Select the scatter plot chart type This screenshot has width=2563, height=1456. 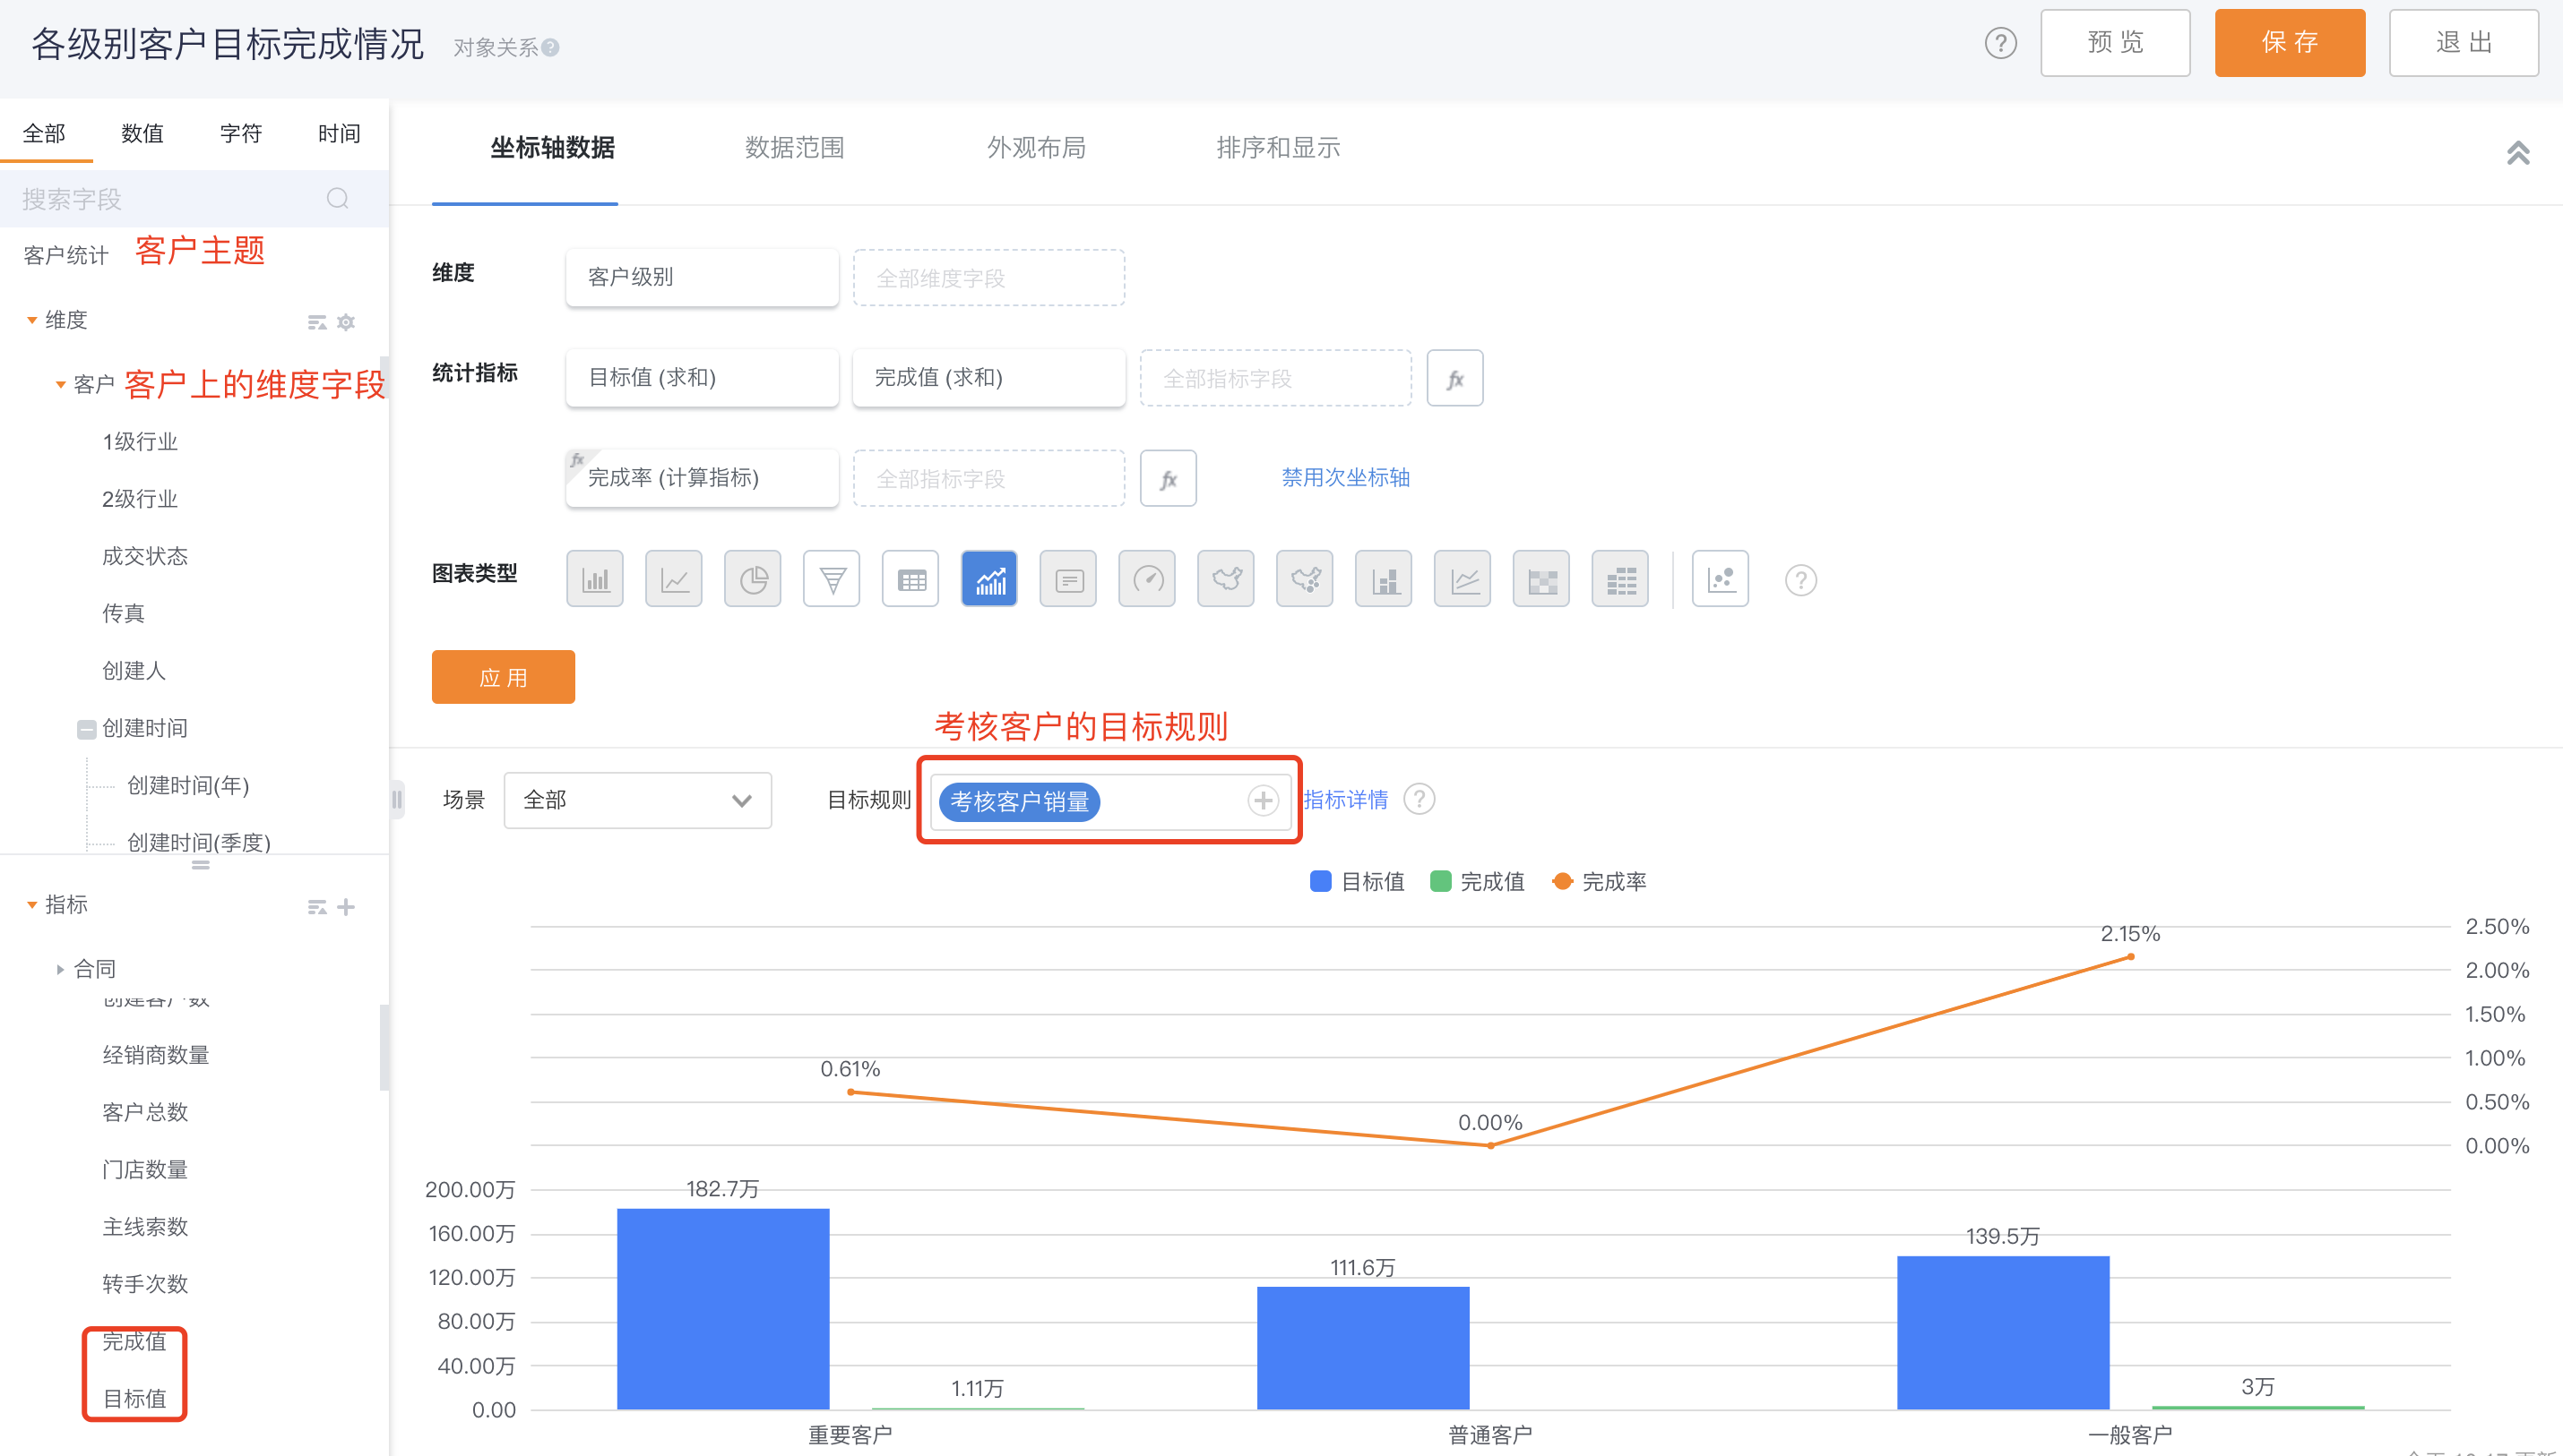tap(1722, 579)
